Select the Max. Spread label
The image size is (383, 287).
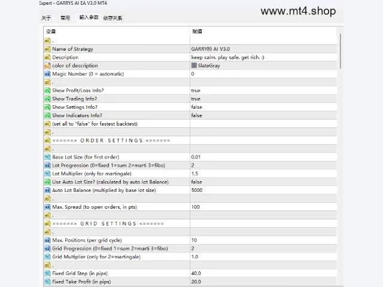tap(95, 207)
